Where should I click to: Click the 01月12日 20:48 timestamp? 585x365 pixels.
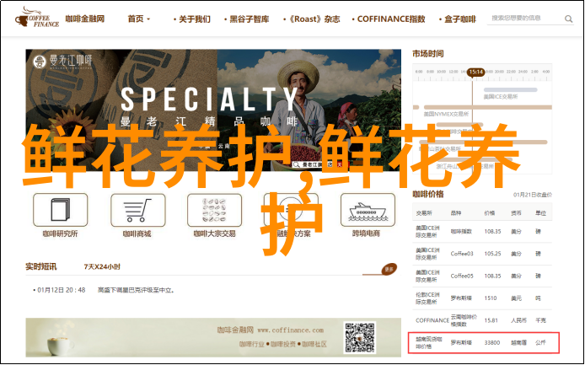pos(62,290)
